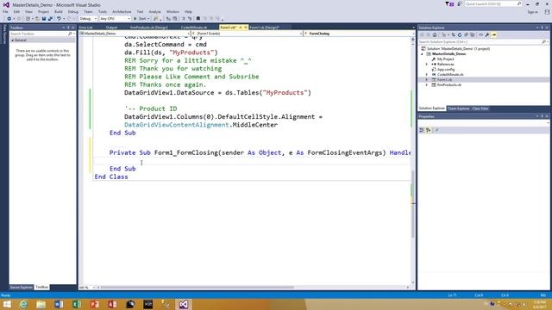Click the Sync with Active Document icon
Screen dimensions: 552x310
(453, 34)
